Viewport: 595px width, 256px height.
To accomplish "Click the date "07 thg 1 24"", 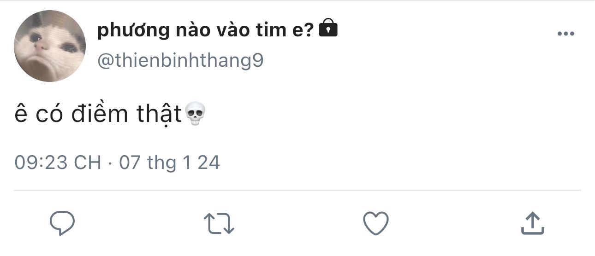I will pos(169,163).
